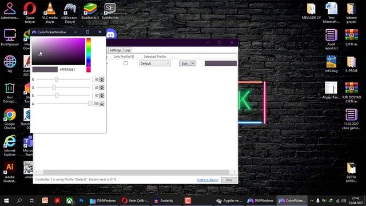Screen dimensions: 366x206
Task: Open the MEVLÜDE CV folder
Action: point(311,11)
